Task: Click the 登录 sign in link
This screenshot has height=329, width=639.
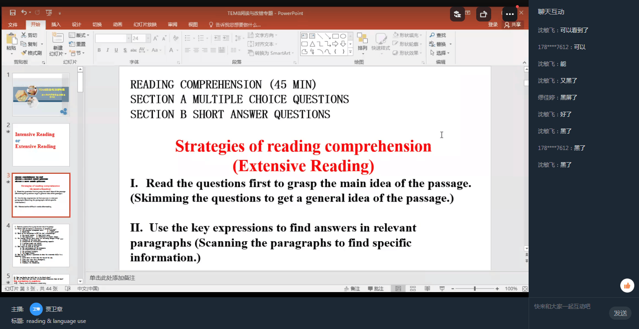Action: pyautogui.click(x=493, y=25)
